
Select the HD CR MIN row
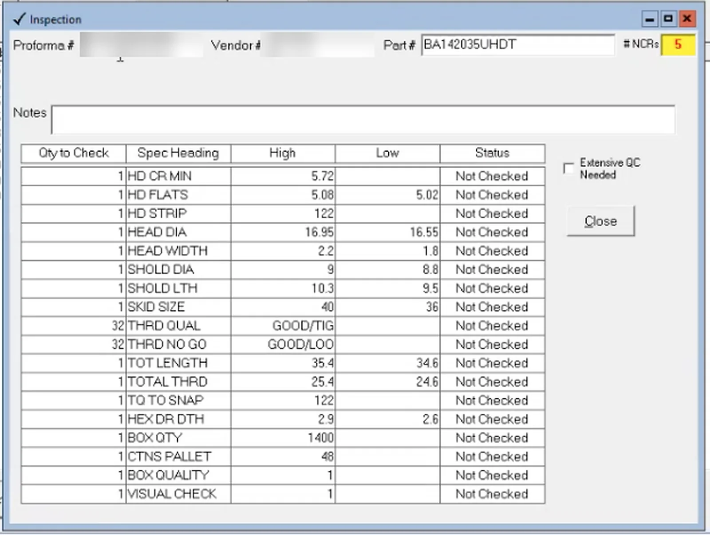tap(283, 176)
